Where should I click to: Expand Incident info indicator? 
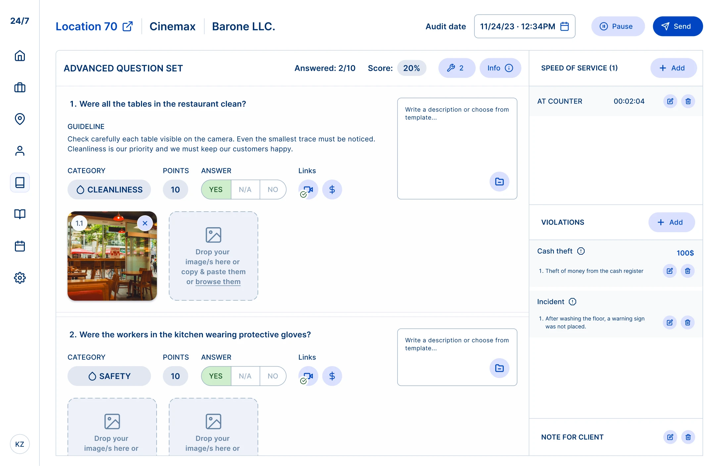[572, 302]
